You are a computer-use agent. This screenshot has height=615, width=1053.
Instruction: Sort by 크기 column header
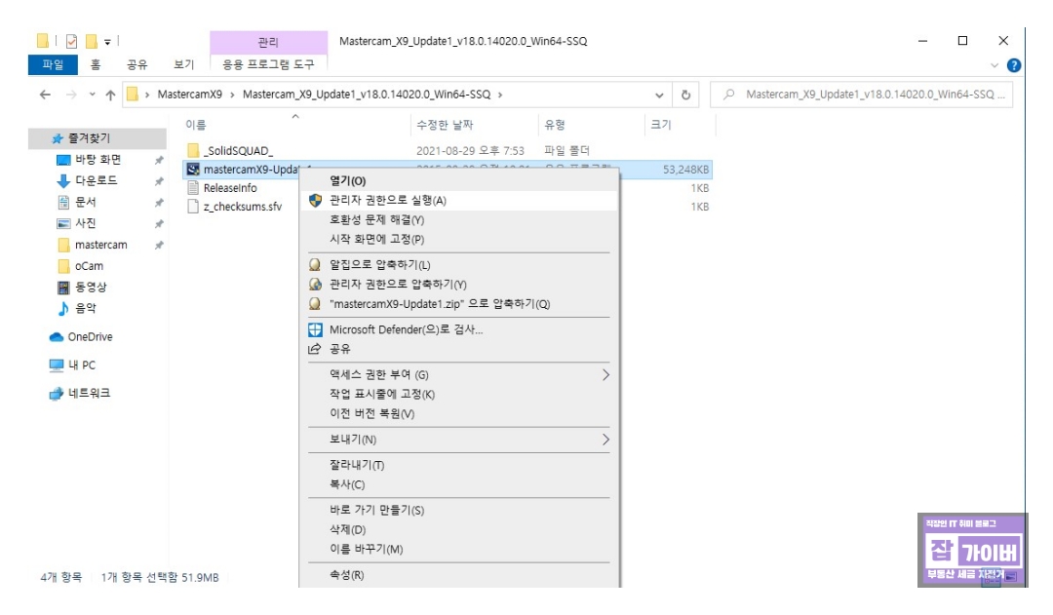pyautogui.click(x=661, y=125)
